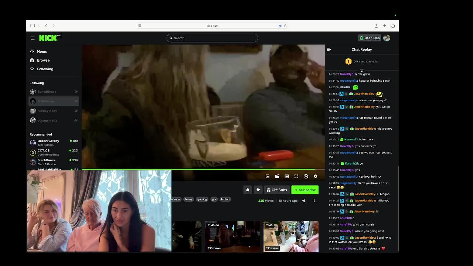
Task: Go forward with Safari's forward arrow
Action: pos(54,26)
